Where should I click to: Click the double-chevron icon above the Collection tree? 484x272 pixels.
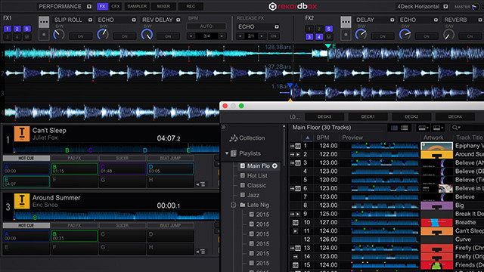tap(224, 127)
